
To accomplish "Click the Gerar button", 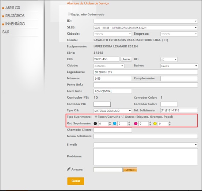I will tap(76, 181).
